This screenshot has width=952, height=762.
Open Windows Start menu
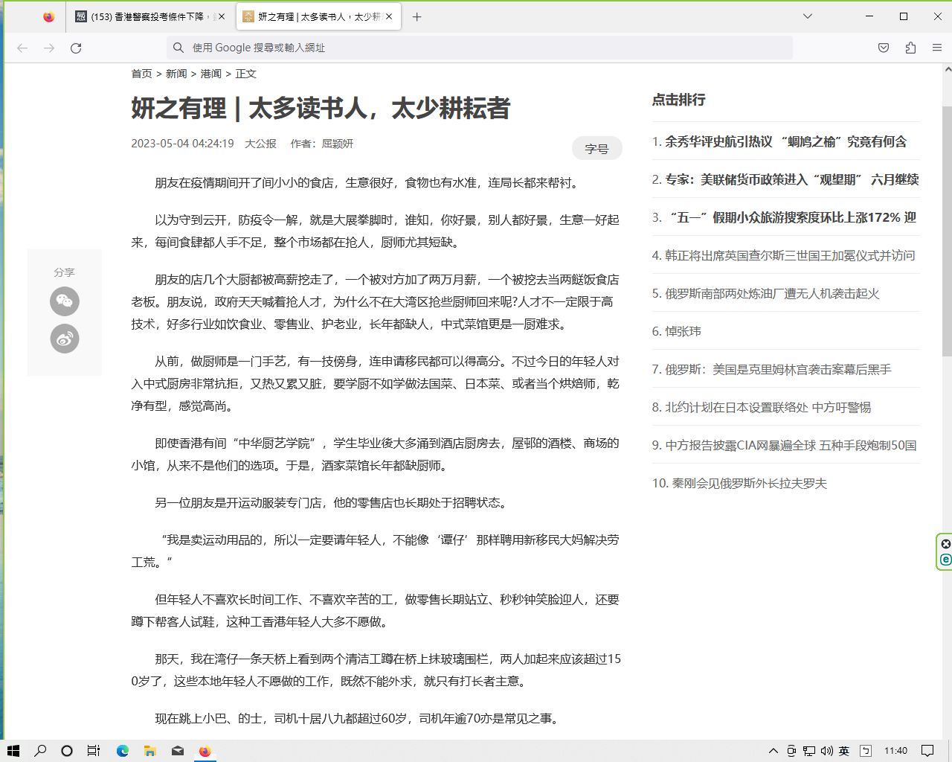click(13, 751)
